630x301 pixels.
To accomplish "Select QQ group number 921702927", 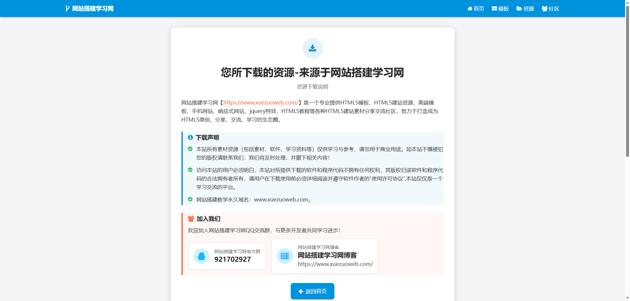I will click(233, 259).
